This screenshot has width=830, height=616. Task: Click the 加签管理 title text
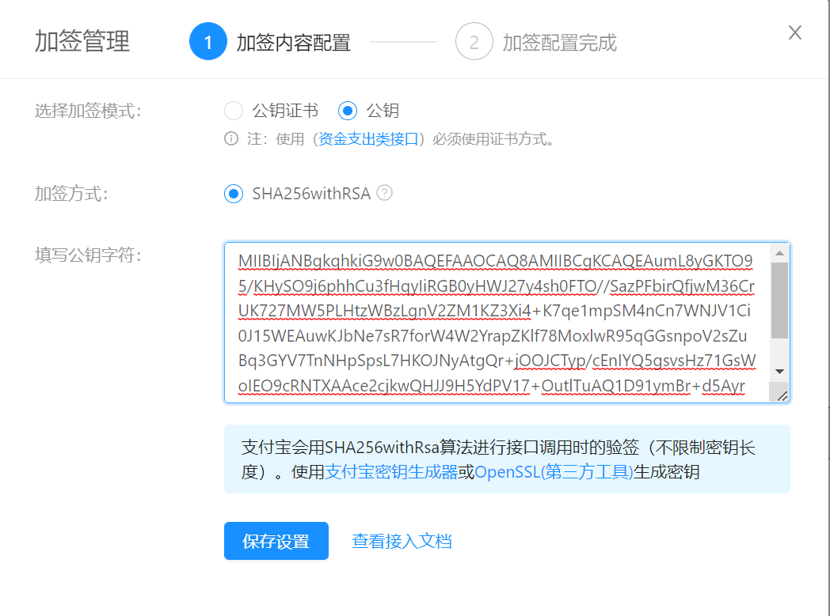pos(82,41)
